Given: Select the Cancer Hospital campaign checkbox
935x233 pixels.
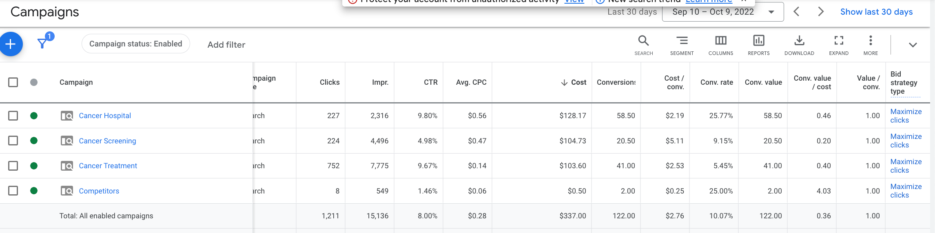Looking at the screenshot, I should [13, 116].
